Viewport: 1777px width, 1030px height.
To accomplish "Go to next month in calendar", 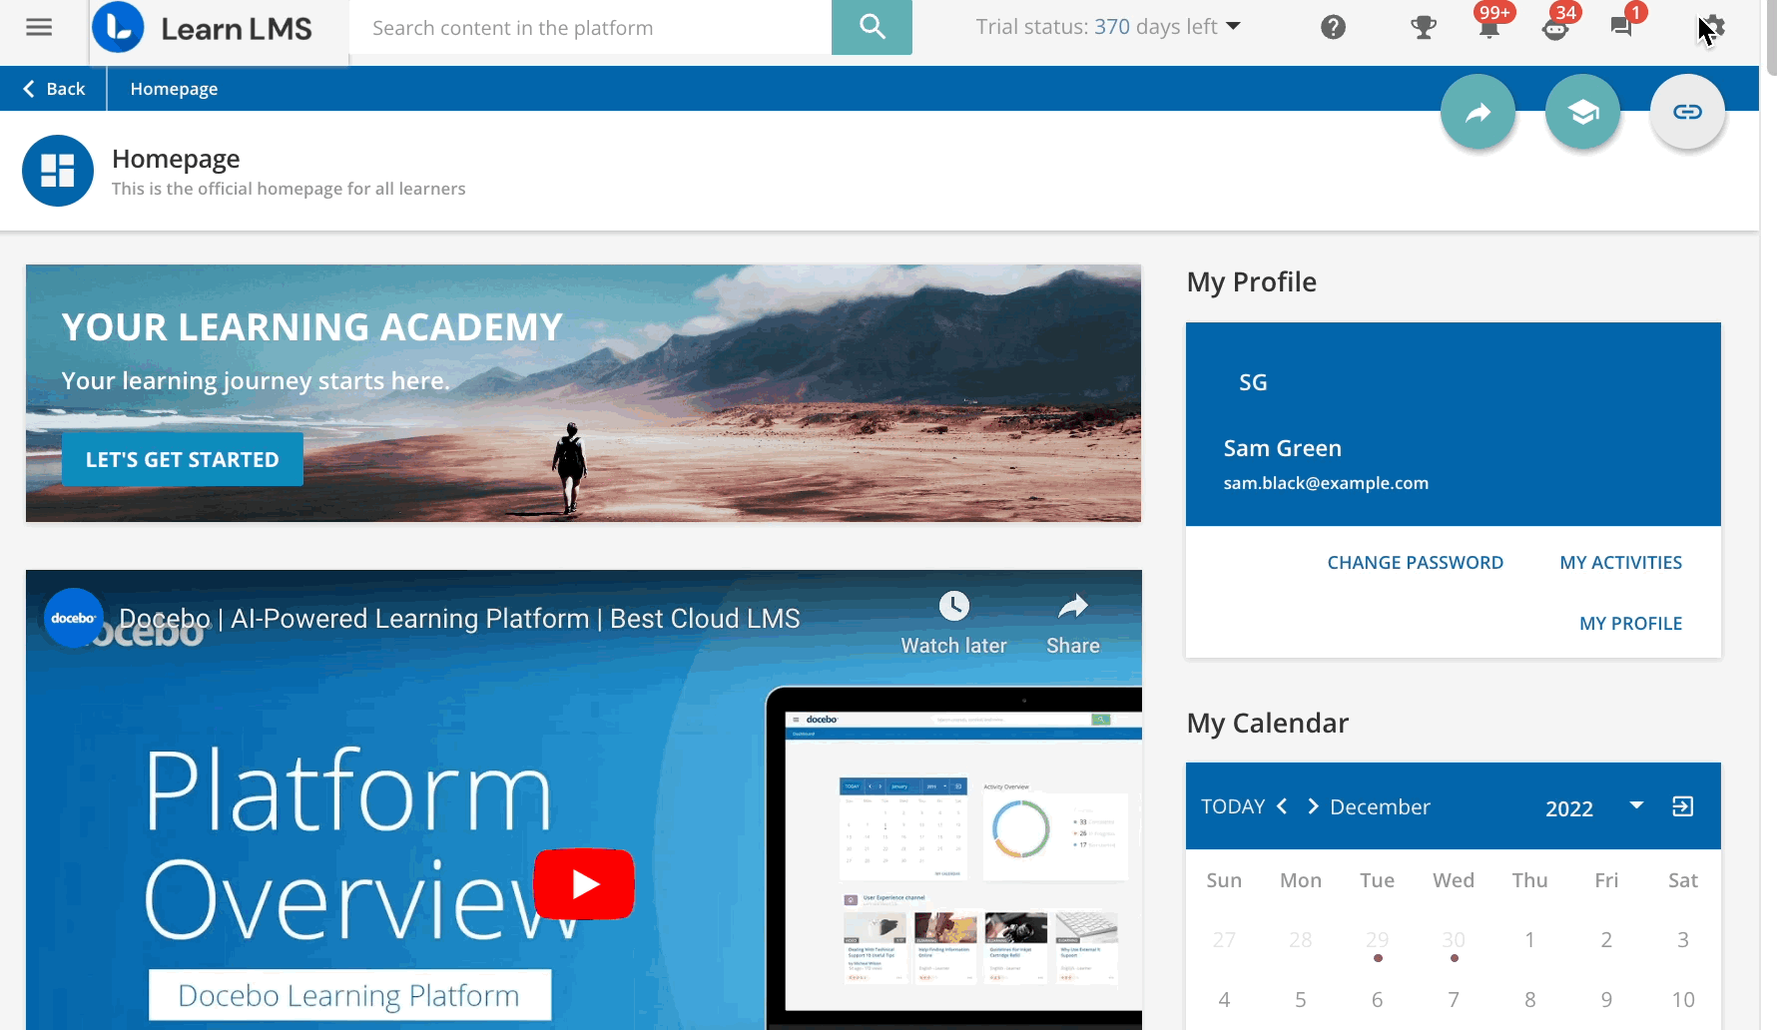I will [1313, 805].
